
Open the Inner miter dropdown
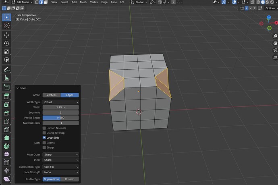[x=60, y=160]
